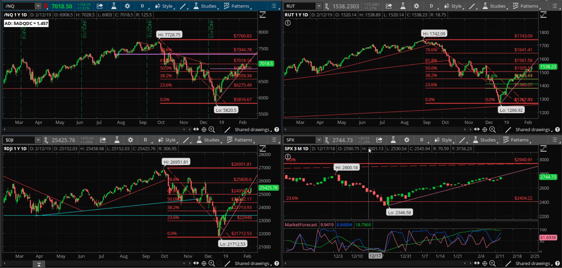Select crosshair cursor below $DJI chart
Image resolution: width=562 pixels, height=268 pixels.
(204, 263)
